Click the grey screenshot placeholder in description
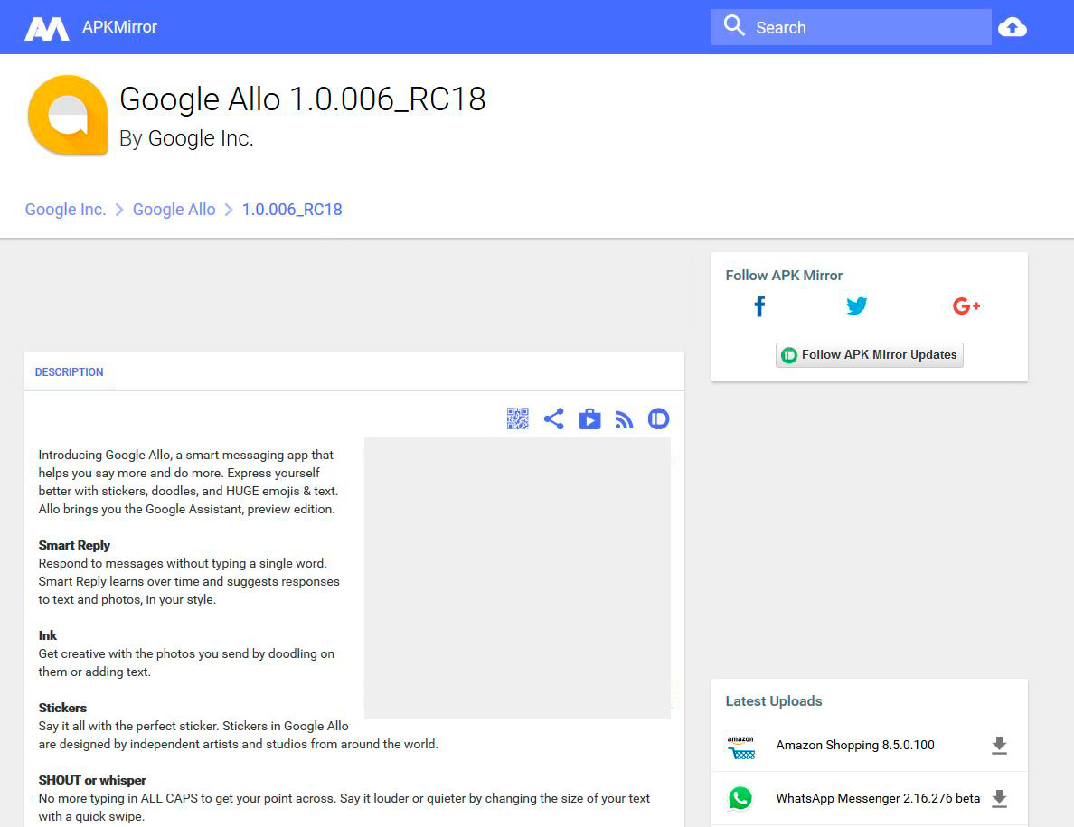 517,578
